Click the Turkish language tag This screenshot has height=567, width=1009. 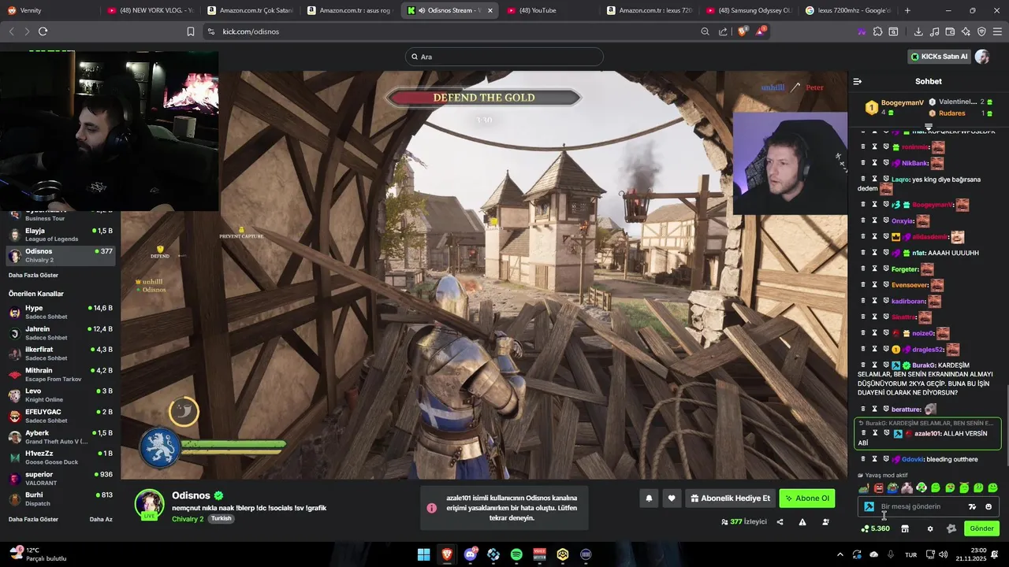222,519
